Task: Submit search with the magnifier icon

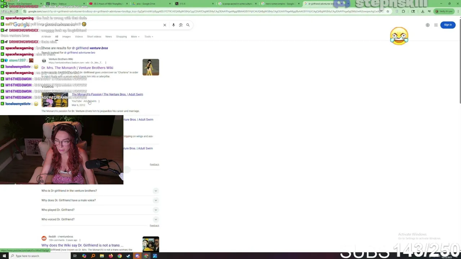Action: (188, 25)
